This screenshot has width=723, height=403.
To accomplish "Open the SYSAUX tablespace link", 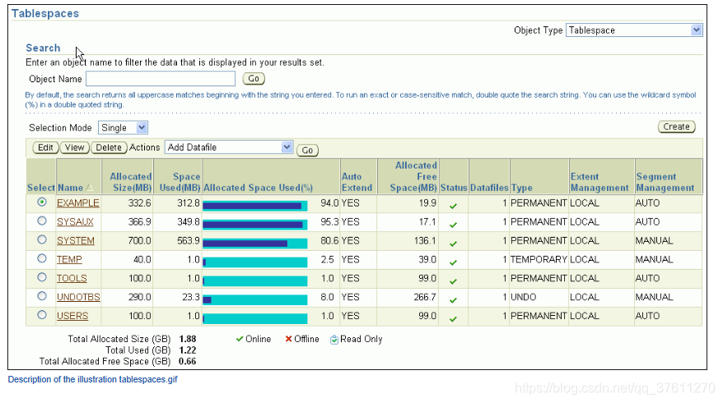I will tap(75, 222).
